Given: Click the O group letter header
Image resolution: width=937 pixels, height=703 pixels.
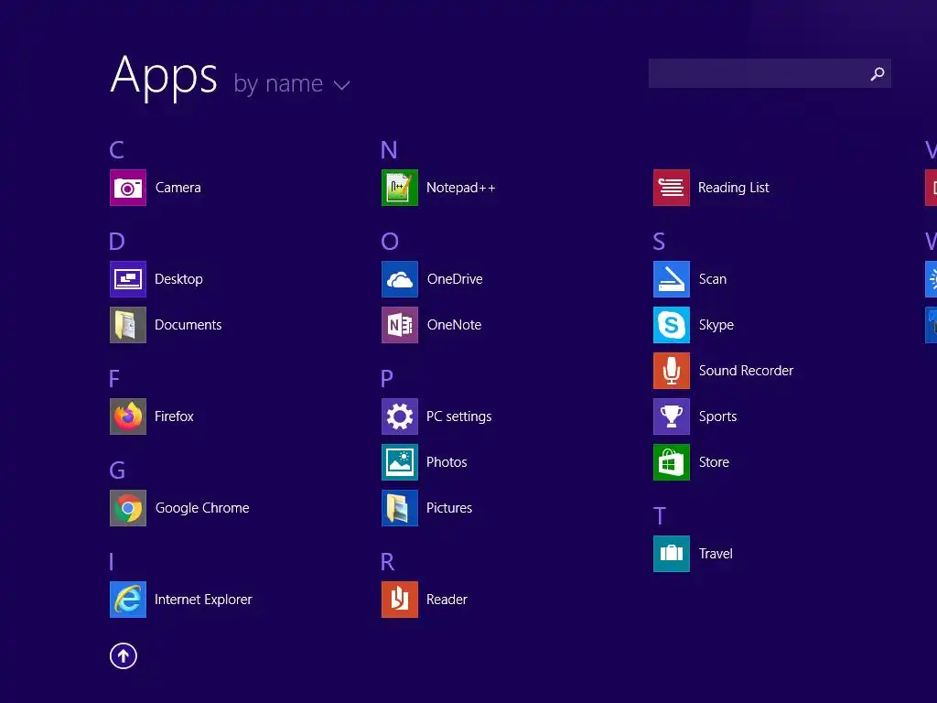Looking at the screenshot, I should pos(390,242).
